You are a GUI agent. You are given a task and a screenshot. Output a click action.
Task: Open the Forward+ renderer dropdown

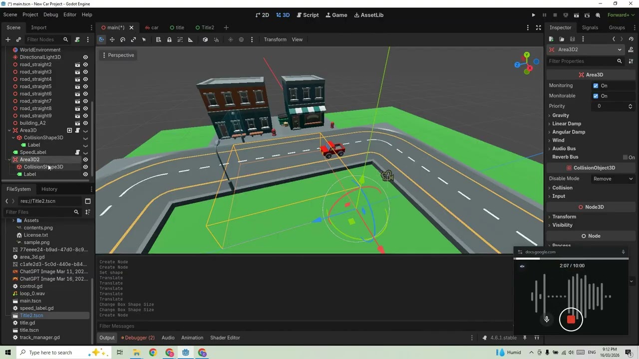pyautogui.click(x=621, y=15)
